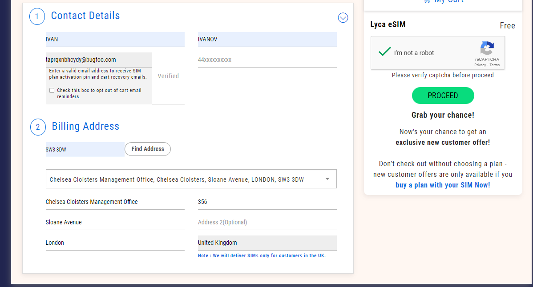
Task: Click the Sloane Avenue street field
Action: click(x=115, y=222)
